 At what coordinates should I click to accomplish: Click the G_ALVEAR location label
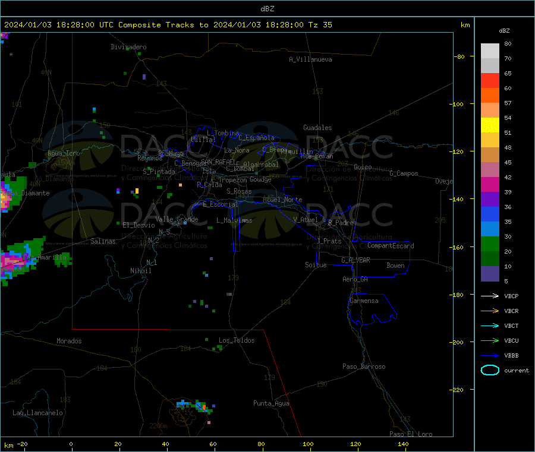(355, 260)
